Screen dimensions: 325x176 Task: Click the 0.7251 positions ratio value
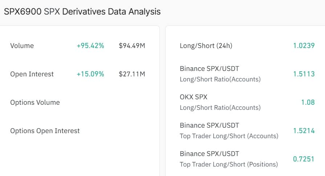click(x=304, y=159)
